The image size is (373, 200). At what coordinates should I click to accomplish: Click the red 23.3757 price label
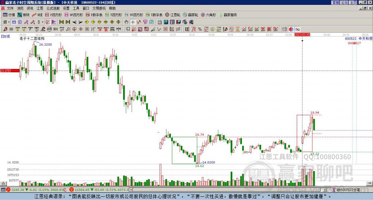(x=10, y=70)
